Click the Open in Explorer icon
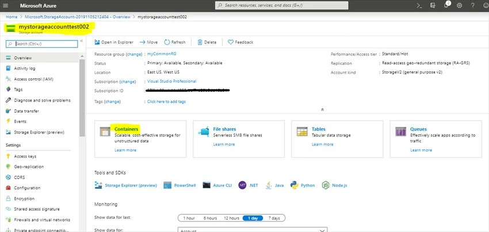489x232 pixels. tap(97, 42)
